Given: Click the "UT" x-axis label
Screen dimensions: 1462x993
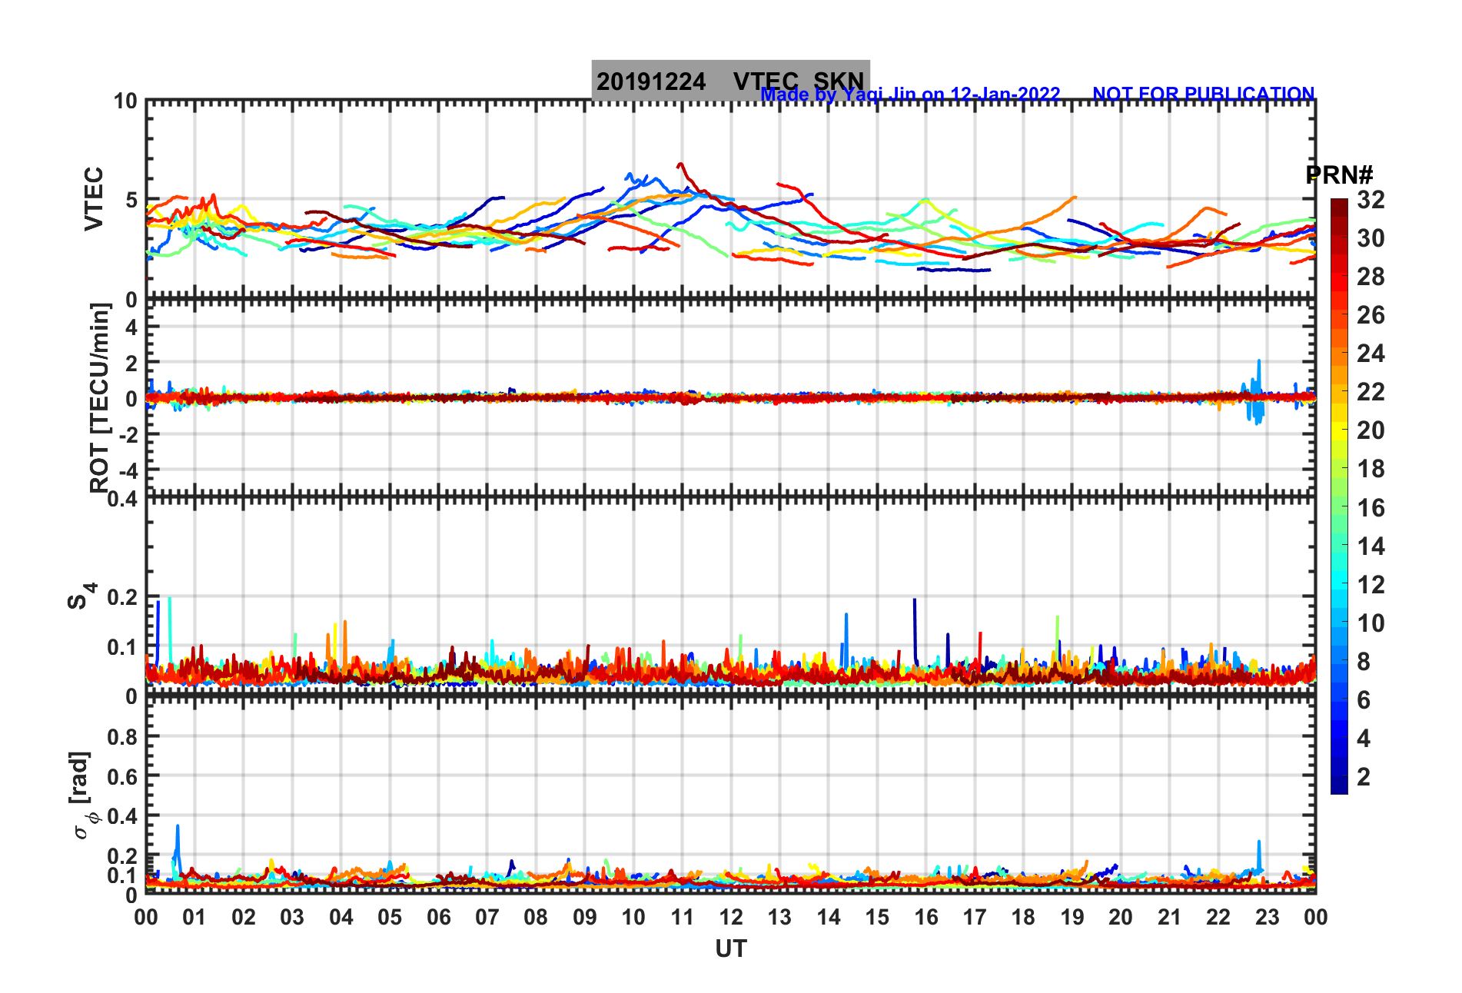Looking at the screenshot, I should pos(730,949).
